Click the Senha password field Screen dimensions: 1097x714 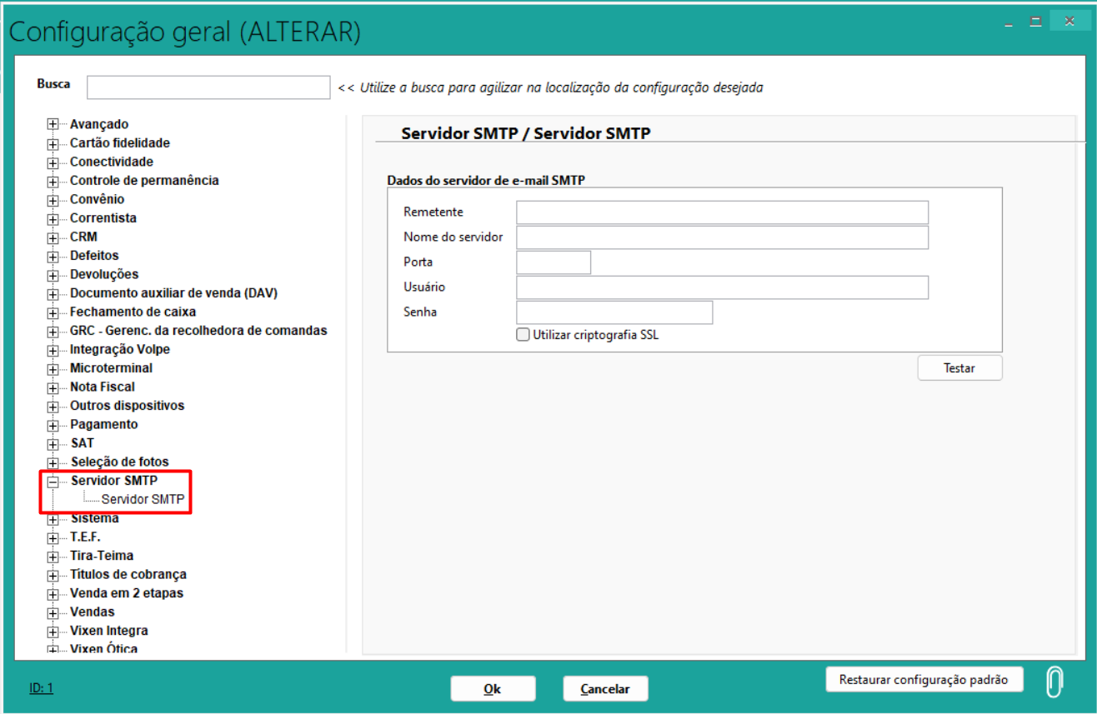point(614,312)
